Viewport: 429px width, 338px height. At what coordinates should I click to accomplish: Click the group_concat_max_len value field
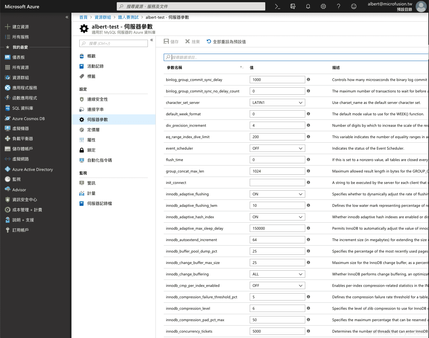[x=277, y=171]
